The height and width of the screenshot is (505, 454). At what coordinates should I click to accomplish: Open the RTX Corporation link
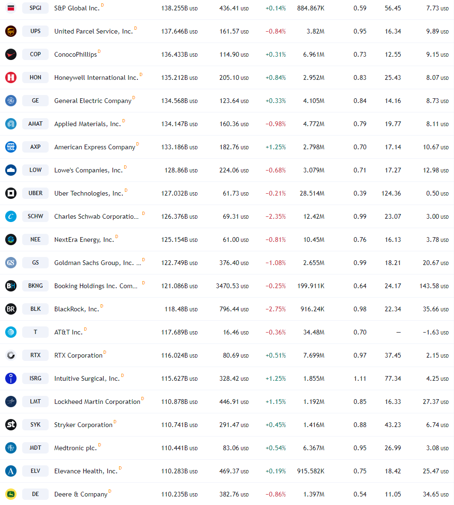pos(78,355)
